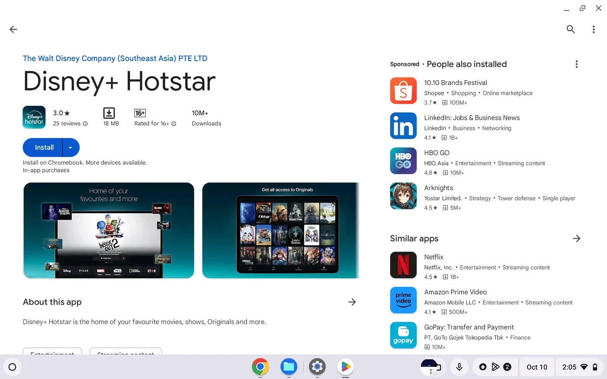Open the Amazon Prime Video app icon

tap(403, 300)
